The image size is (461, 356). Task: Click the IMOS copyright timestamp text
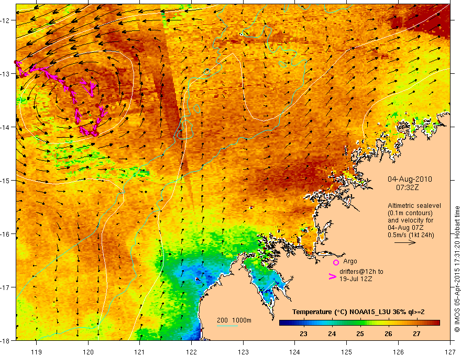click(x=457, y=269)
